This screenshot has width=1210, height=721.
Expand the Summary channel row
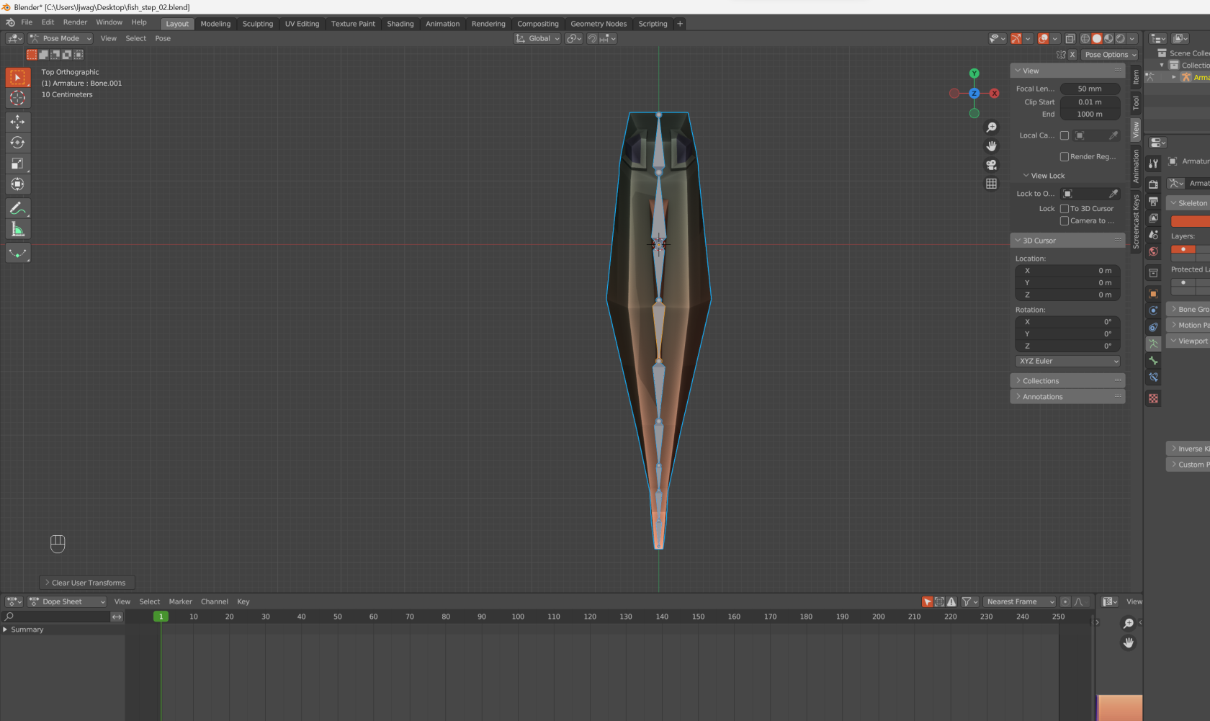pos(5,630)
